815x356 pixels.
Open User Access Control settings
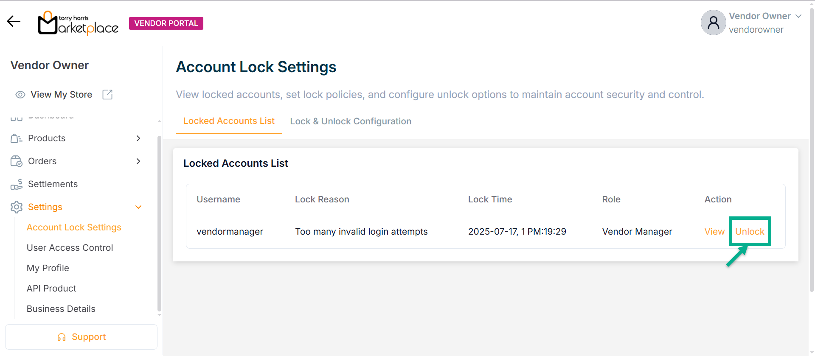(70, 248)
